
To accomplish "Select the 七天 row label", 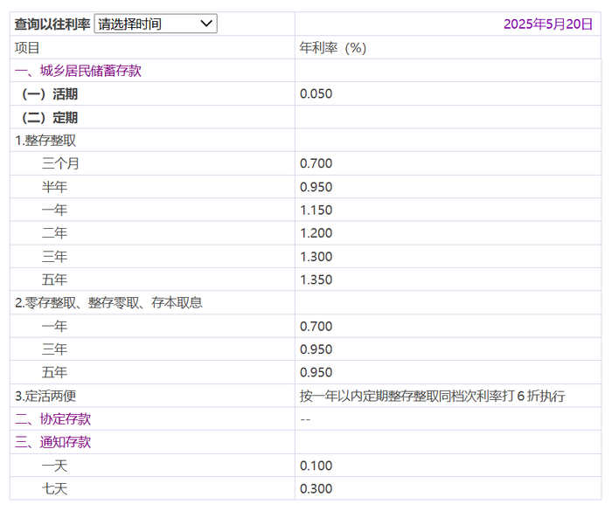I will point(54,488).
